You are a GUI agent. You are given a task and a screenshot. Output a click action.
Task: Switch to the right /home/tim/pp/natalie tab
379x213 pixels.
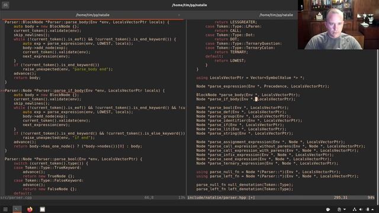[x=276, y=15]
